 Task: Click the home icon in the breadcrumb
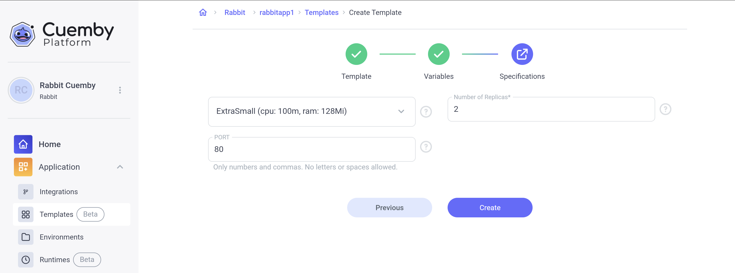click(203, 13)
